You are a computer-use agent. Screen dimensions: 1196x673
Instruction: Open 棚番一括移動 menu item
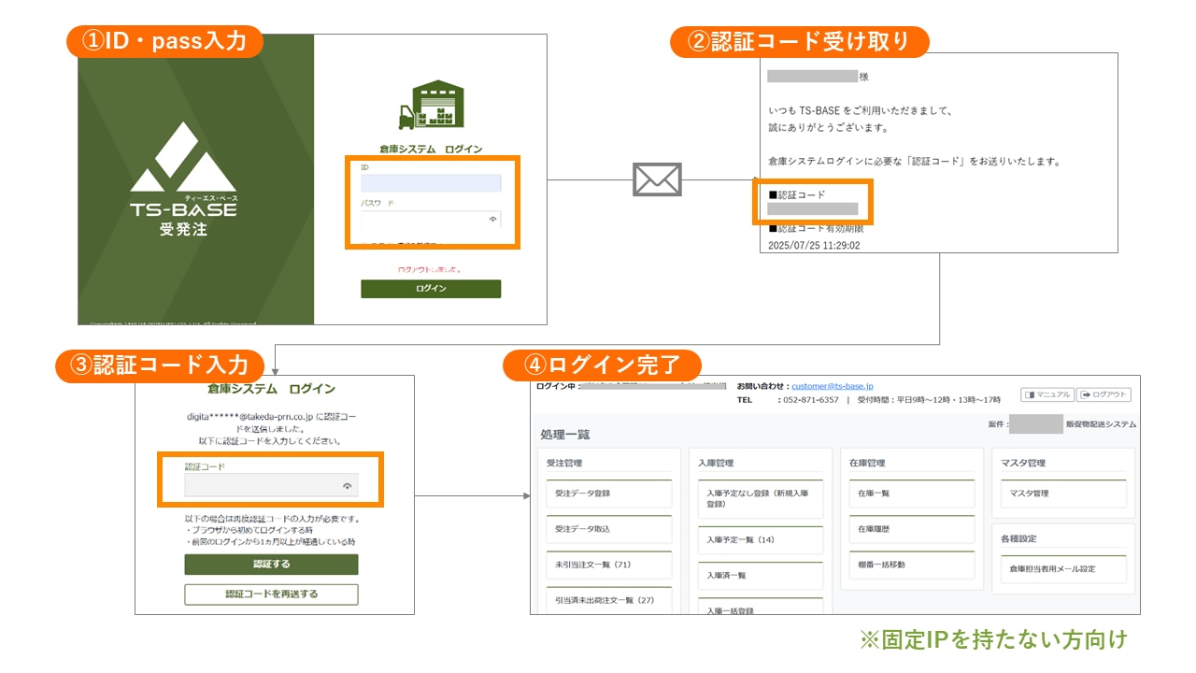click(x=911, y=565)
